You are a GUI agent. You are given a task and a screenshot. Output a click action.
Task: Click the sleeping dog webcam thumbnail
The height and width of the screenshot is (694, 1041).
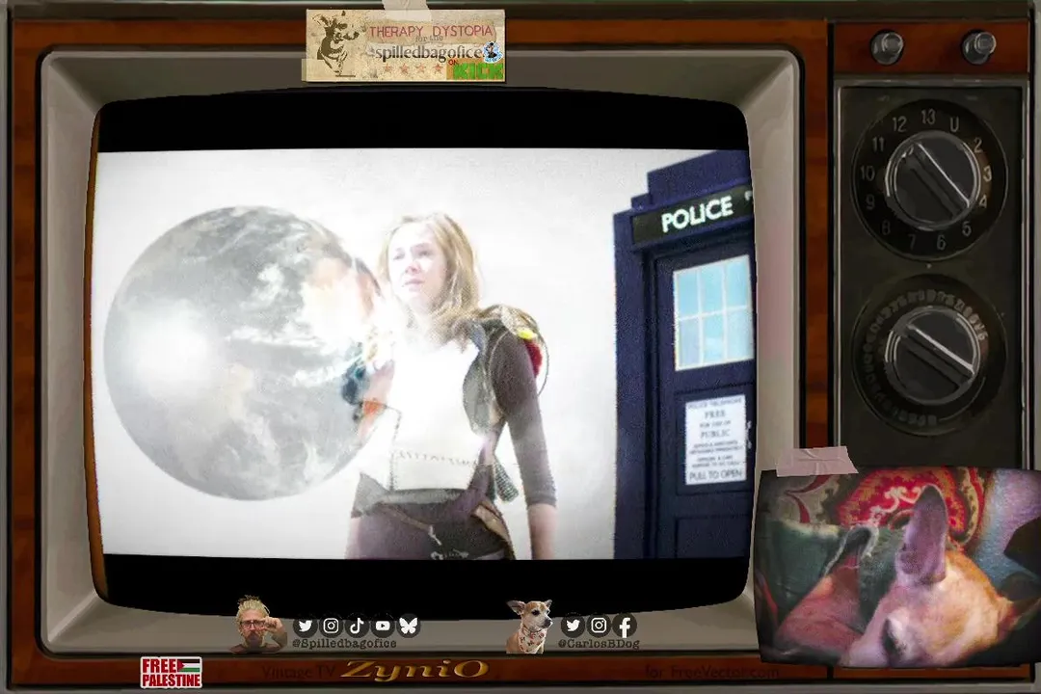(897, 566)
